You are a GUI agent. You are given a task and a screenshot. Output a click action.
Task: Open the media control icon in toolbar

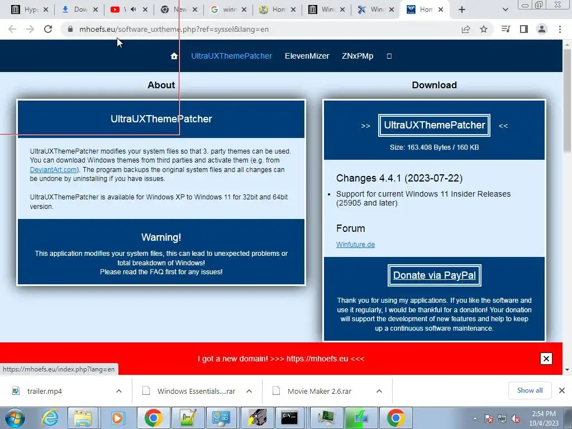click(506, 29)
